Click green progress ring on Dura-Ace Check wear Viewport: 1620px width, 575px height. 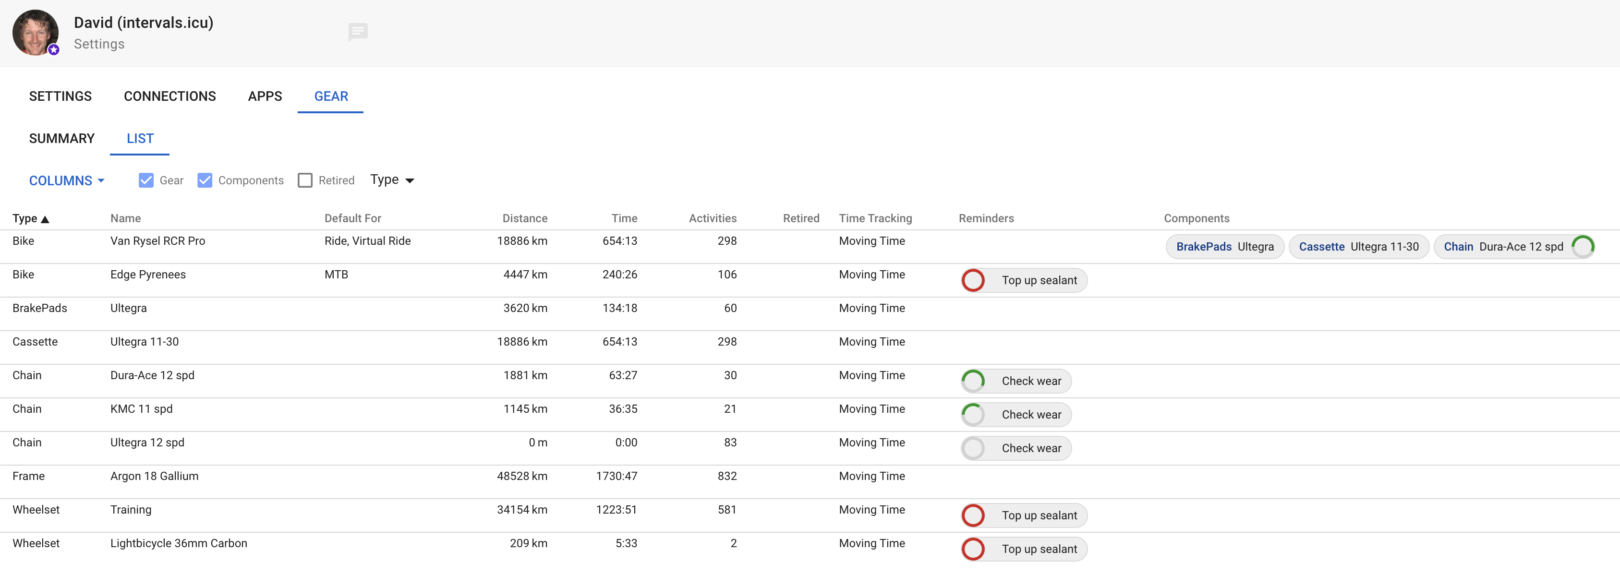click(973, 381)
